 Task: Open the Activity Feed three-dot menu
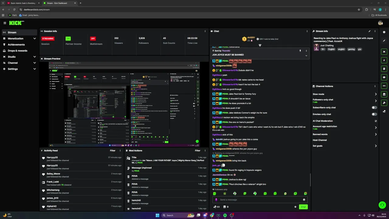(120, 151)
